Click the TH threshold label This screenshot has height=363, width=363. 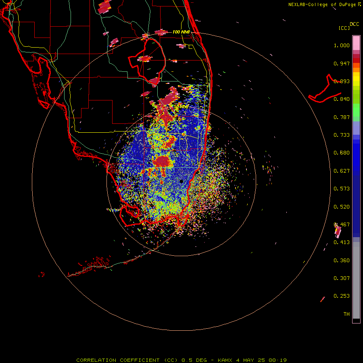point(346,314)
